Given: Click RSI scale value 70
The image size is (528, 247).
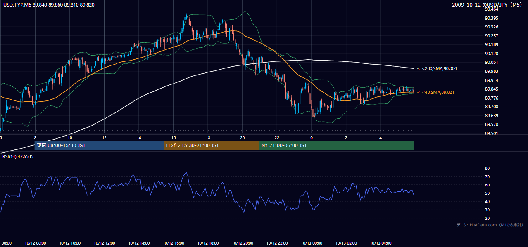Looking at the screenshot, I should [x=488, y=177].
